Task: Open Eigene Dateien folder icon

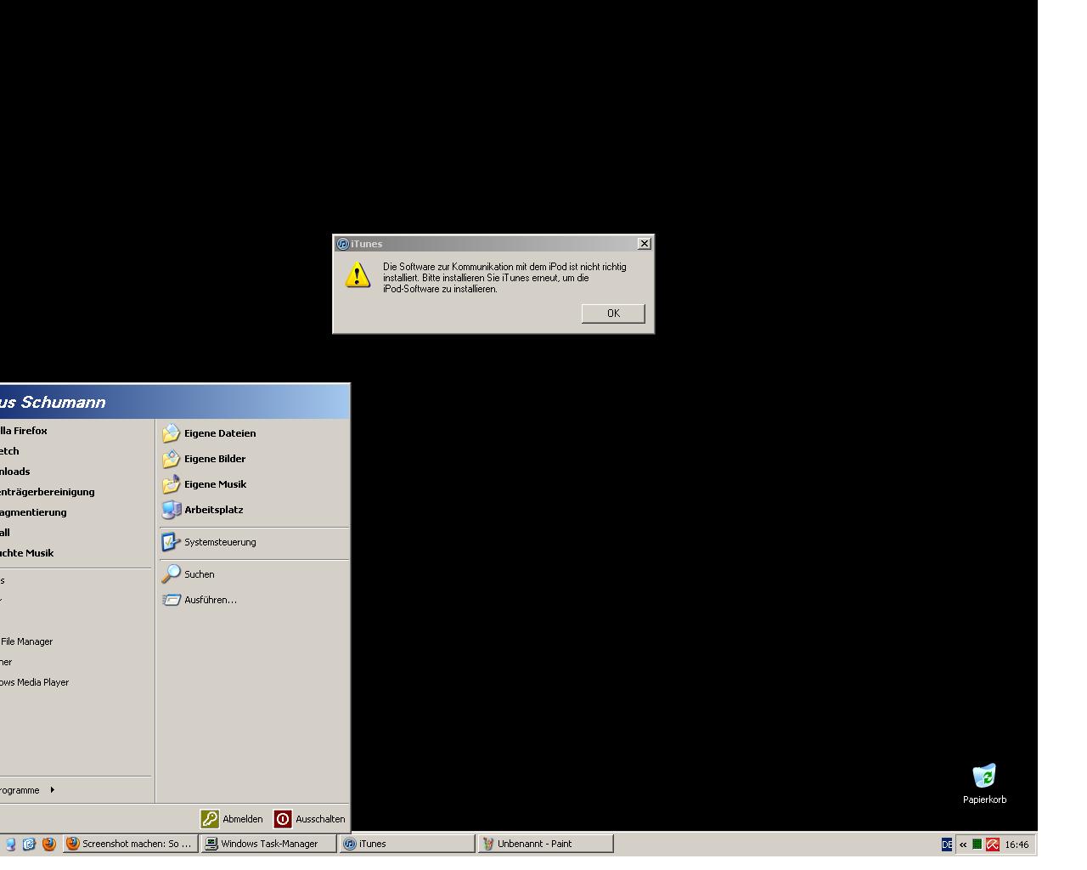Action: pyautogui.click(x=172, y=433)
